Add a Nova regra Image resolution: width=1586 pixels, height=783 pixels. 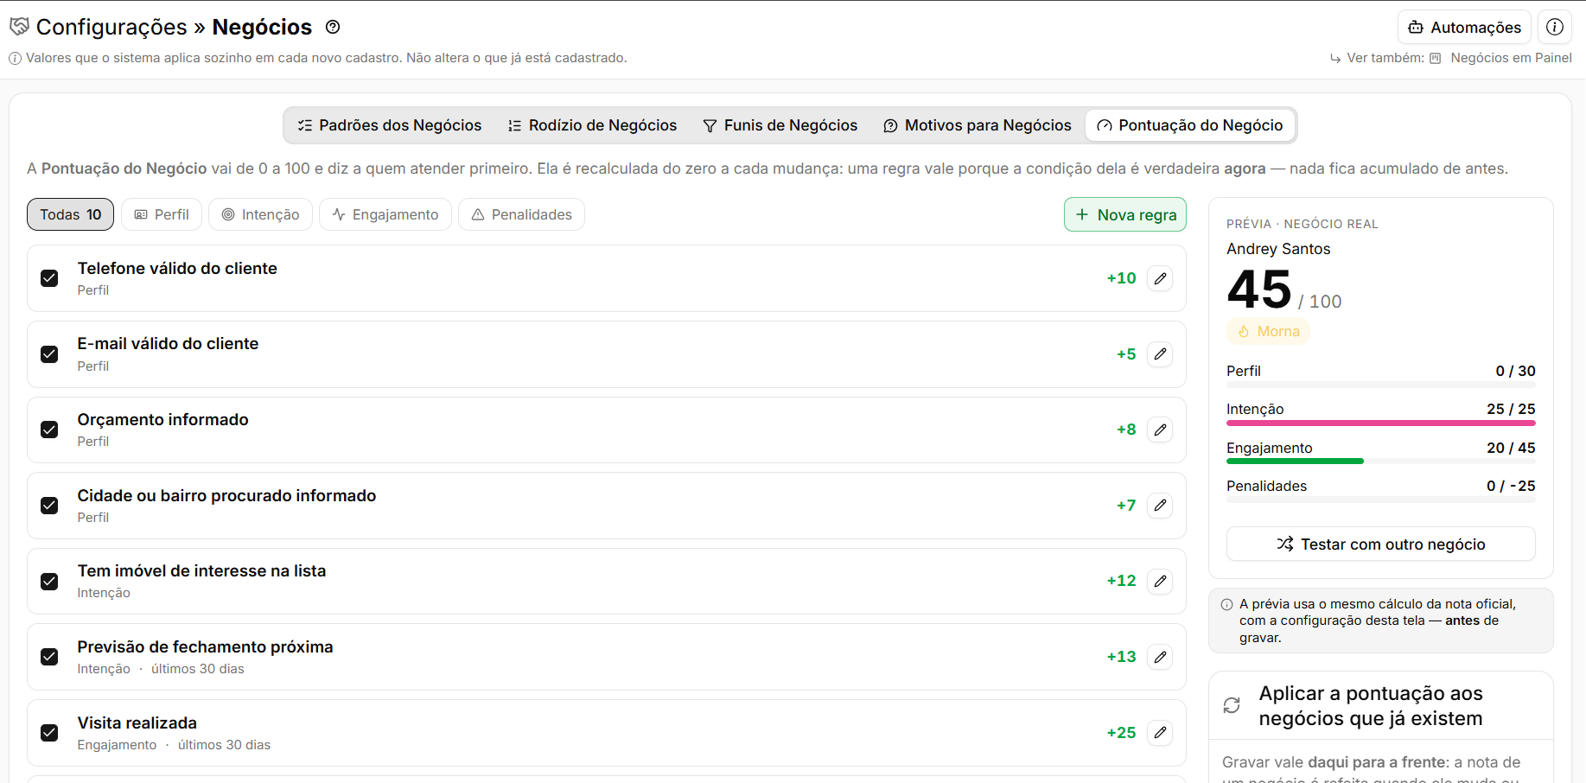tap(1125, 214)
